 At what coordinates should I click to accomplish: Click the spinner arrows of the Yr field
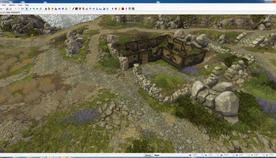tap(218, 155)
